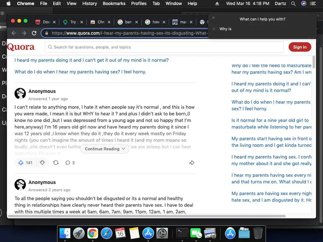
Task: Open Notes from the Dock
Action: [x=134, y=233]
